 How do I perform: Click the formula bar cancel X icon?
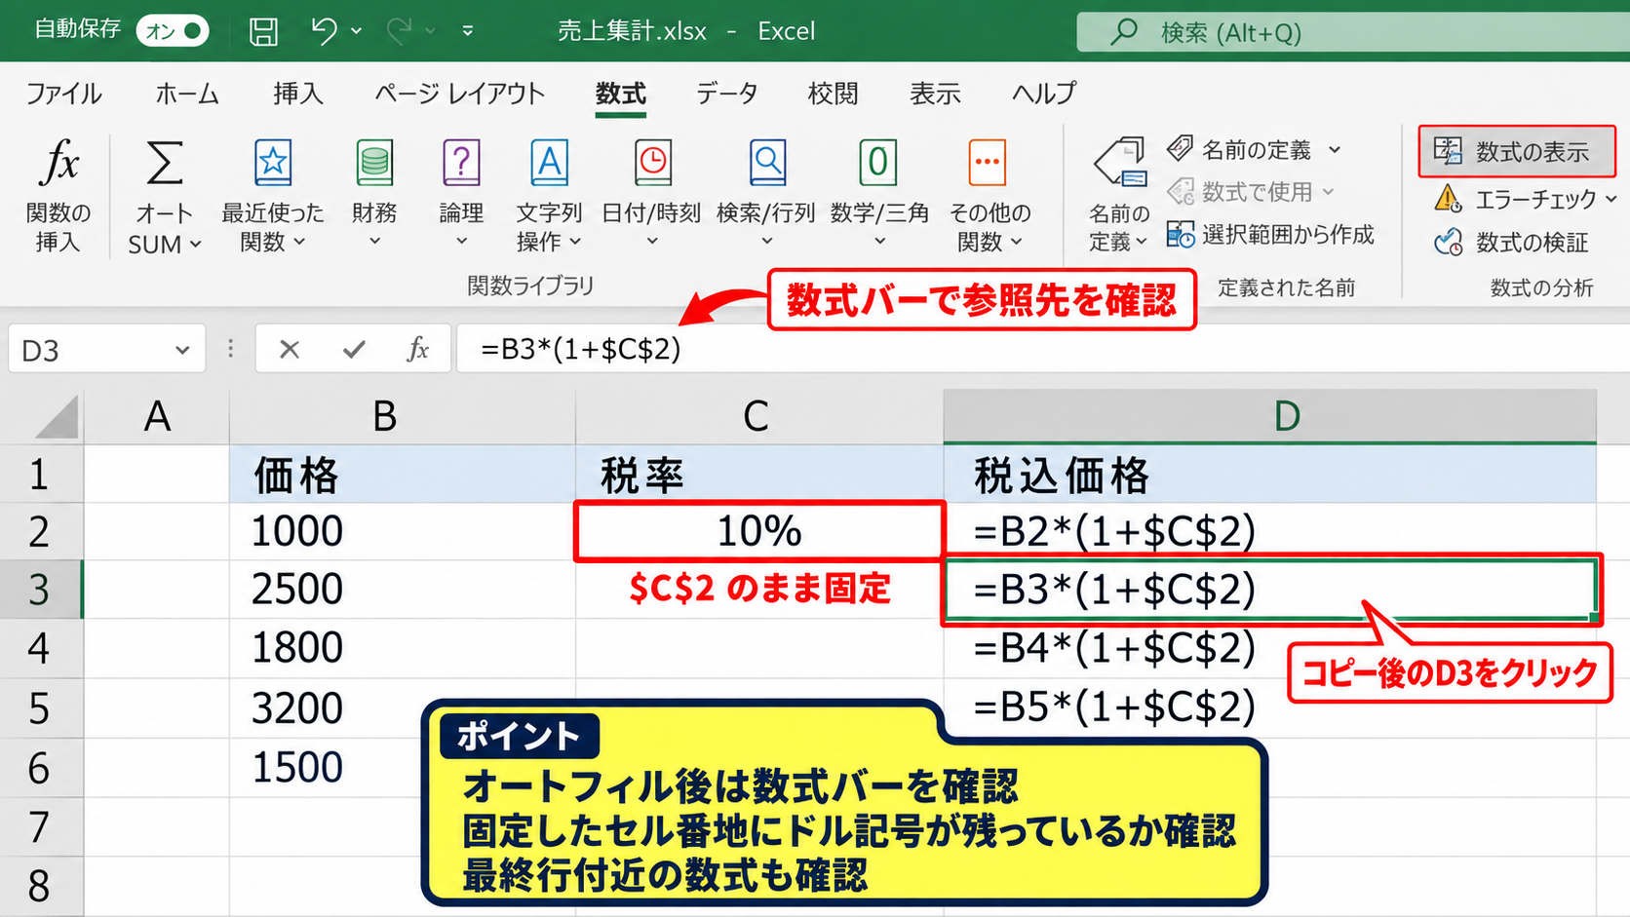(289, 349)
